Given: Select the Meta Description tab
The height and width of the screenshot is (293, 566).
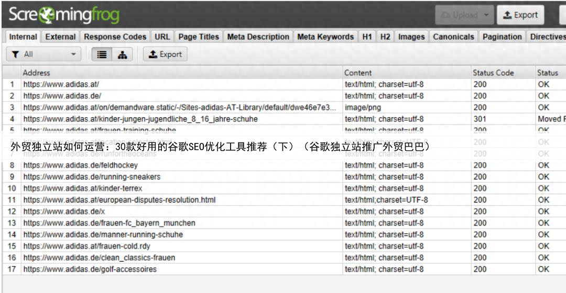Looking at the screenshot, I should (x=258, y=37).
